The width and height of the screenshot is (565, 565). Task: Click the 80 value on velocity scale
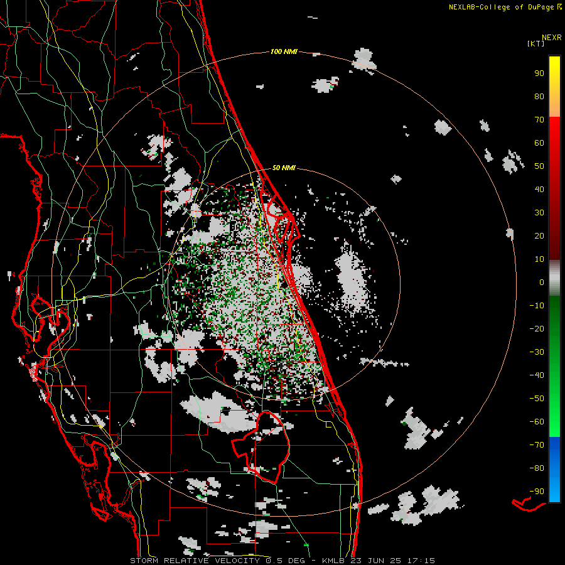point(539,97)
